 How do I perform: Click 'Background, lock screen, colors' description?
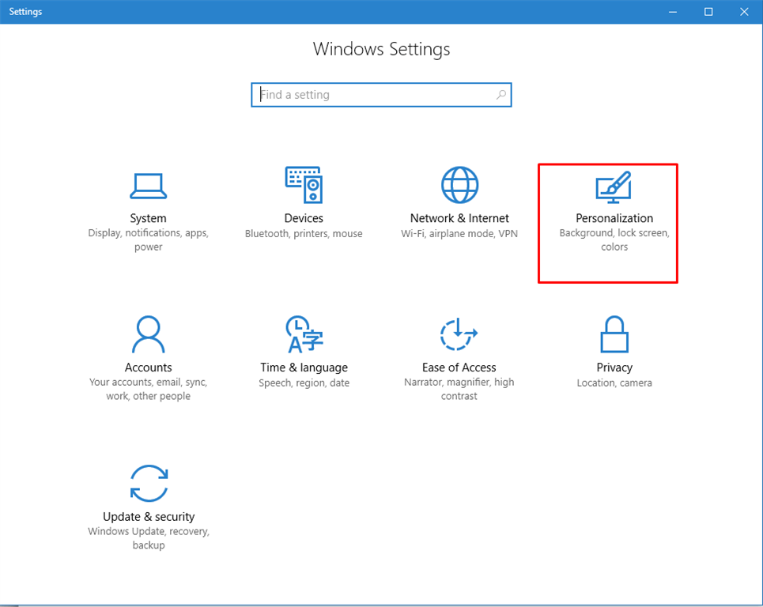click(614, 239)
